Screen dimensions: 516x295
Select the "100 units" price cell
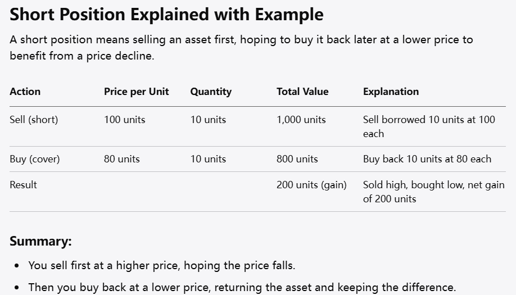click(124, 120)
